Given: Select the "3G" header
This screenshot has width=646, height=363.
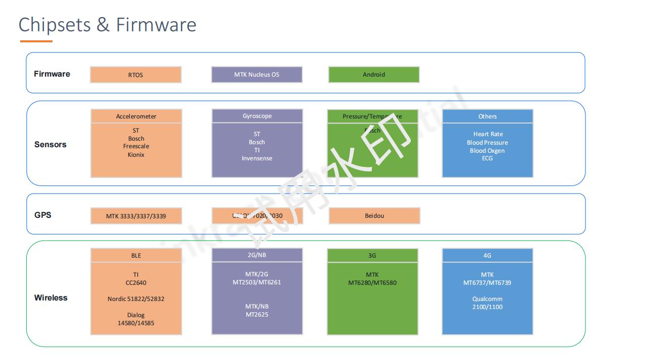Looking at the screenshot, I should pos(372,255).
